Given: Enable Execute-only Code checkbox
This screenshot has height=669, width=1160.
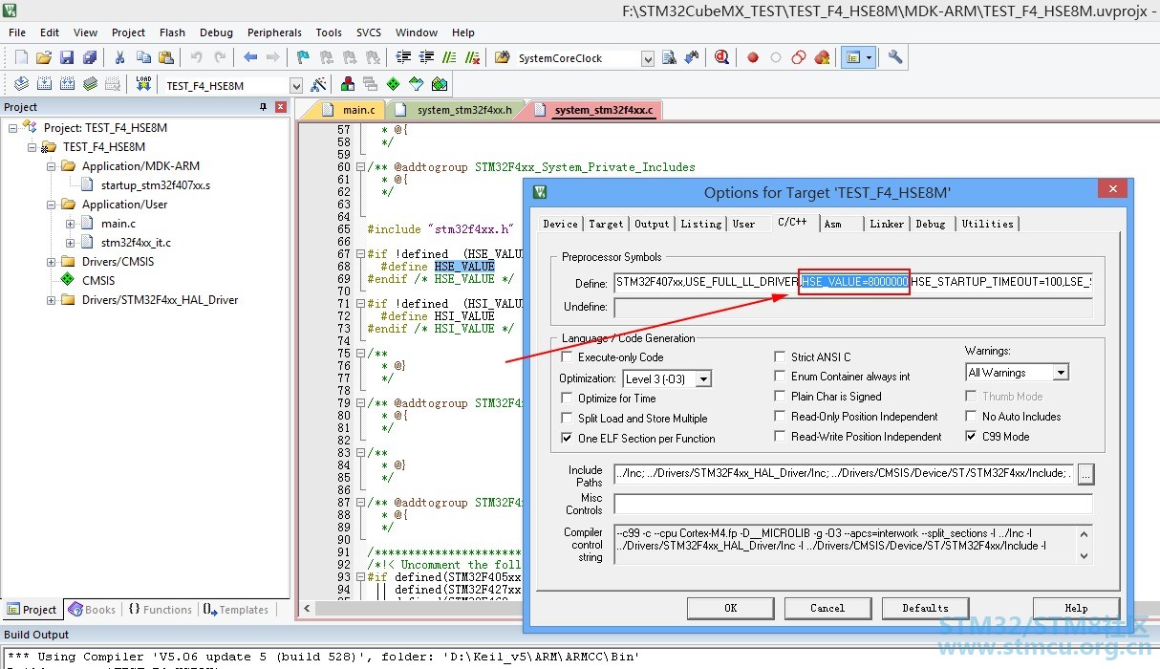Looking at the screenshot, I should (568, 357).
